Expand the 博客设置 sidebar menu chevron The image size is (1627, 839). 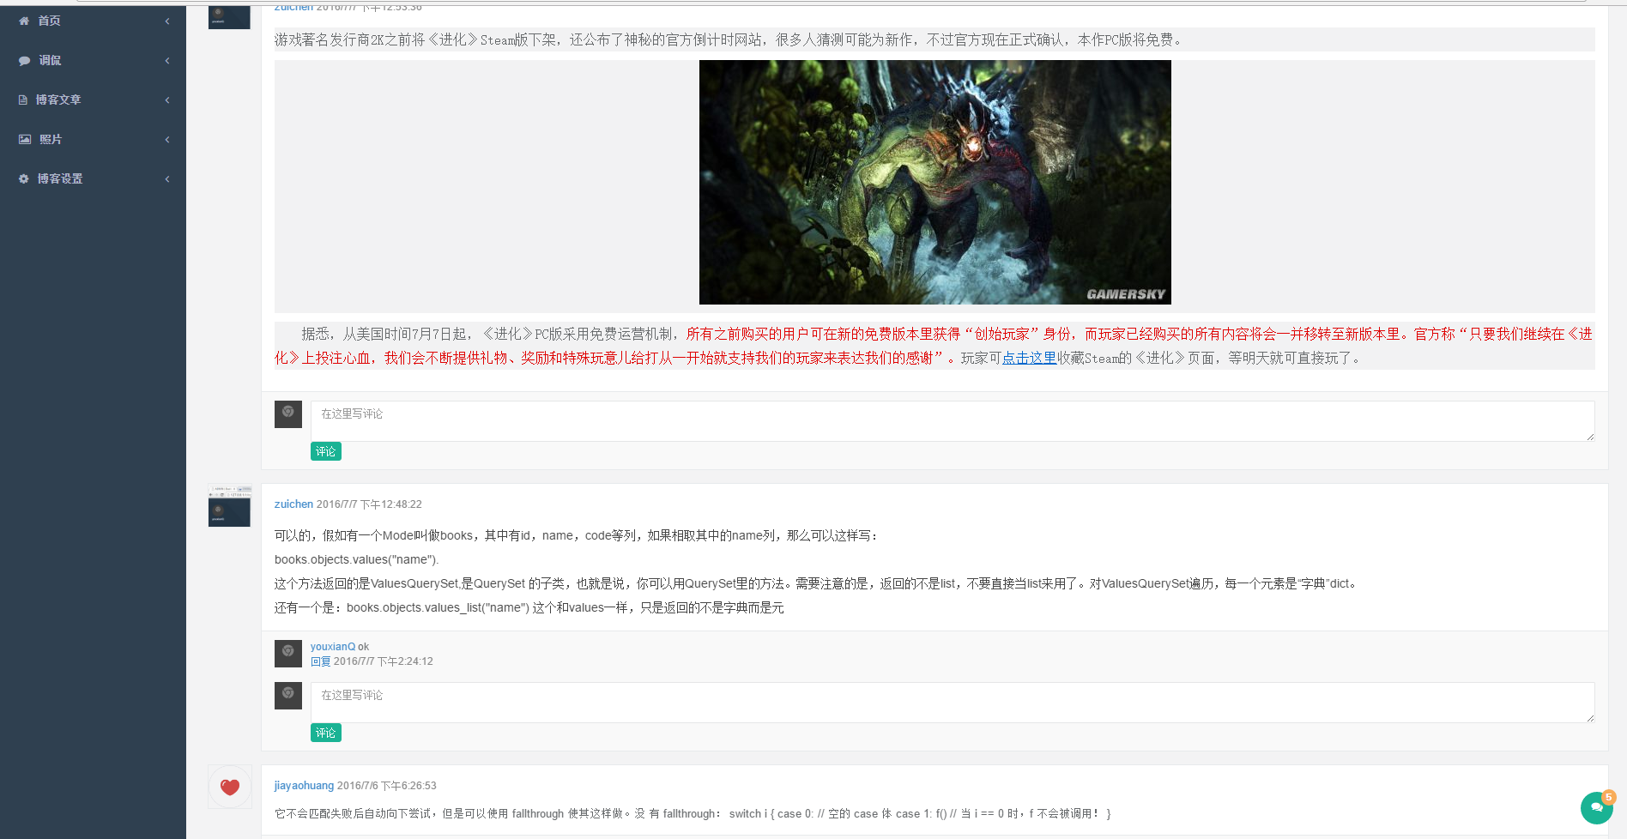coord(167,178)
